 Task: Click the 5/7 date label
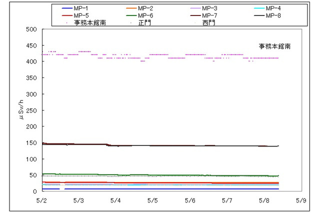pyautogui.click(x=227, y=200)
